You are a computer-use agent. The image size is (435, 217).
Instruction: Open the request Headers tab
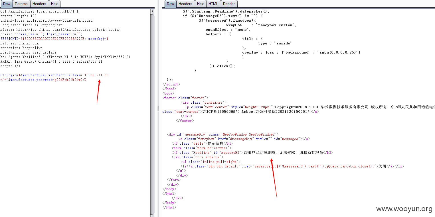click(x=39, y=4)
